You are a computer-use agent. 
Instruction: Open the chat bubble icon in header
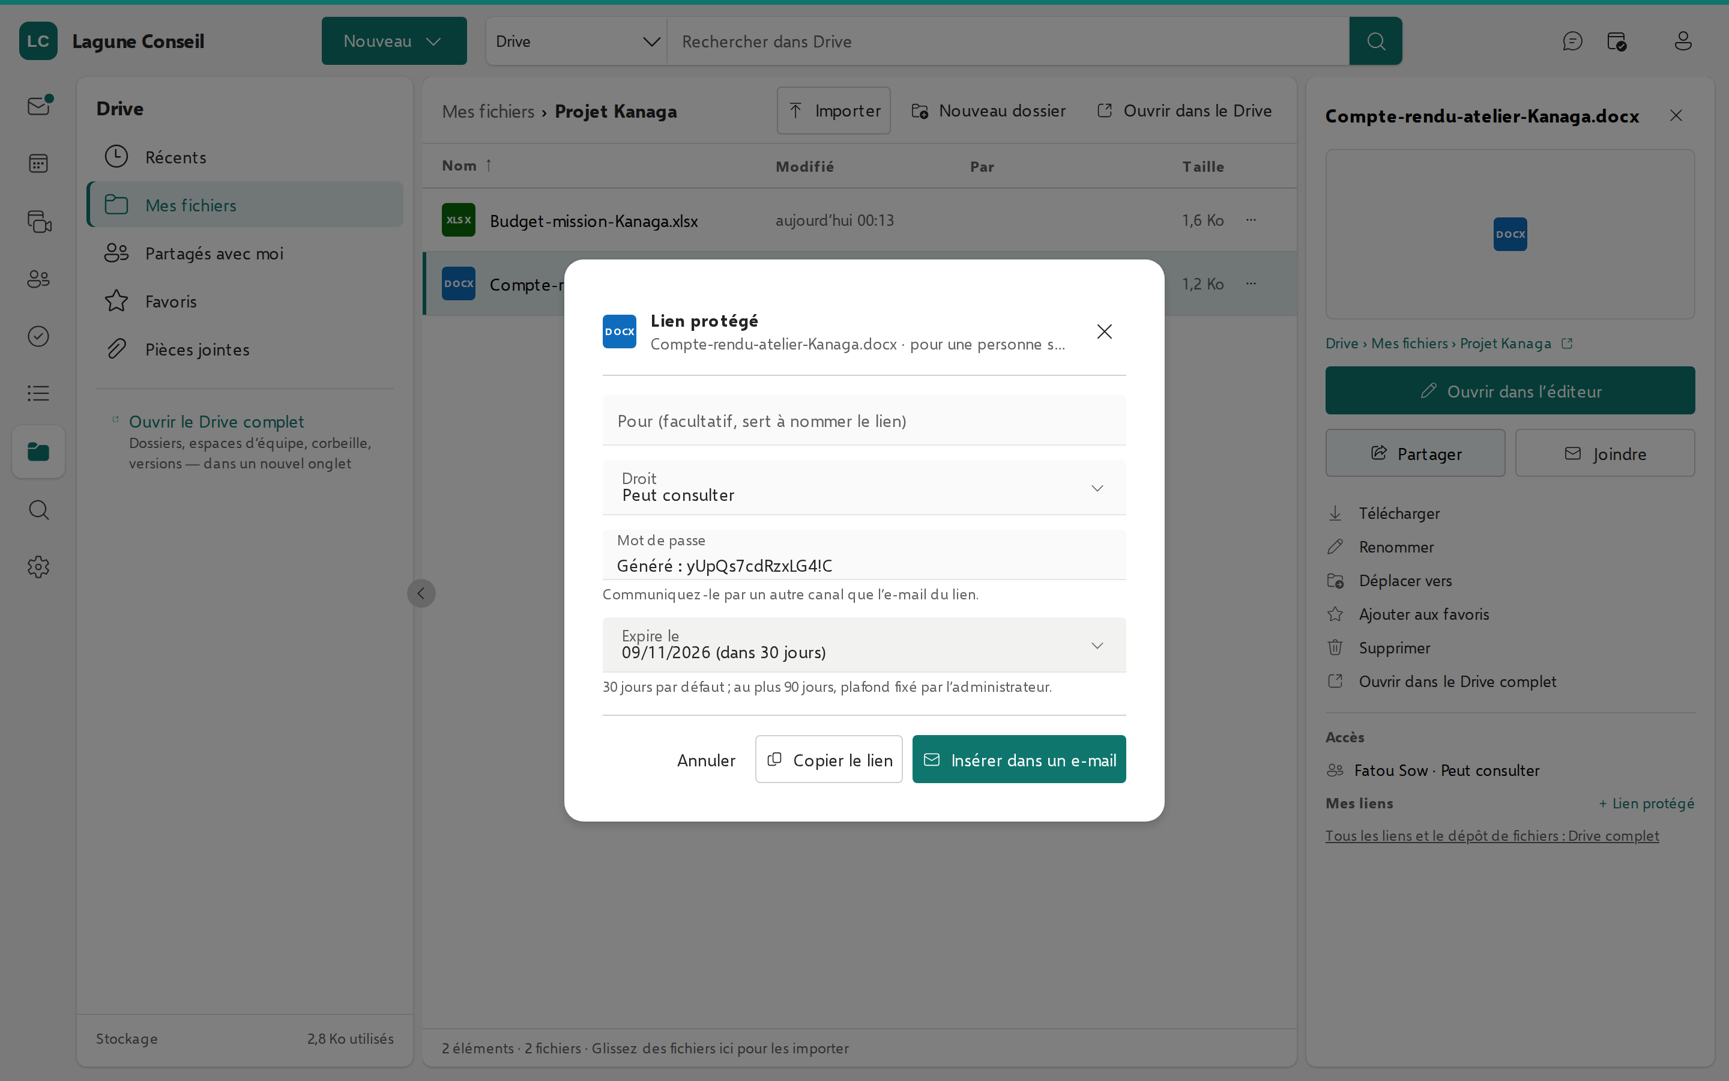pyautogui.click(x=1572, y=41)
